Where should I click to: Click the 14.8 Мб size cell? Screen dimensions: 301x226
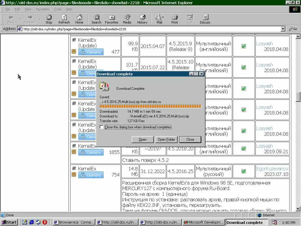click(x=130, y=171)
